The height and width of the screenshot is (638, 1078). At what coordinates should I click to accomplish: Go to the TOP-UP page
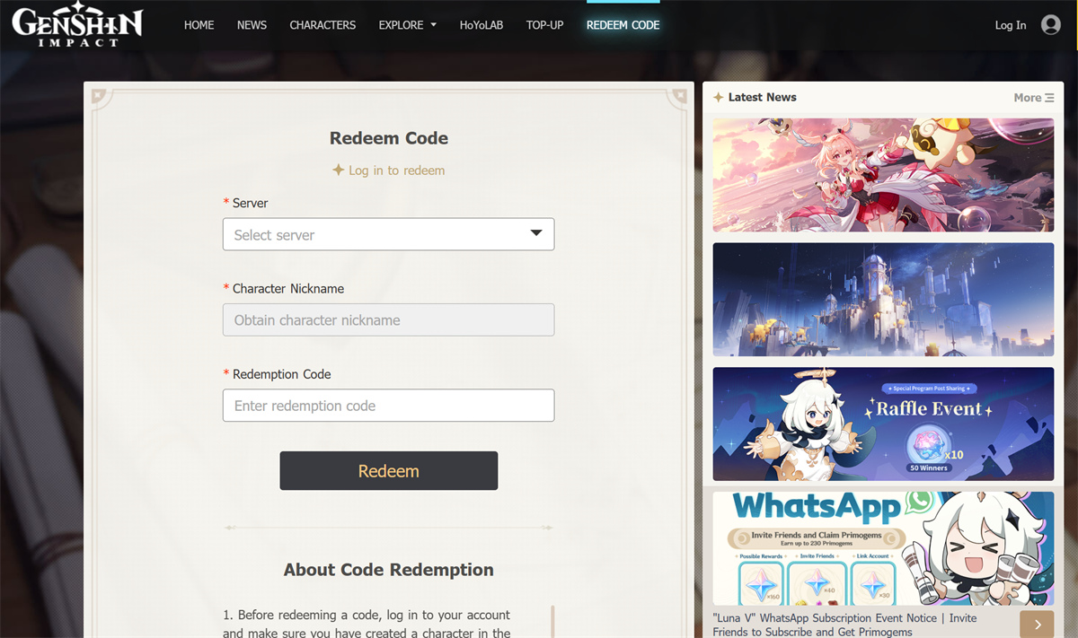click(x=544, y=25)
